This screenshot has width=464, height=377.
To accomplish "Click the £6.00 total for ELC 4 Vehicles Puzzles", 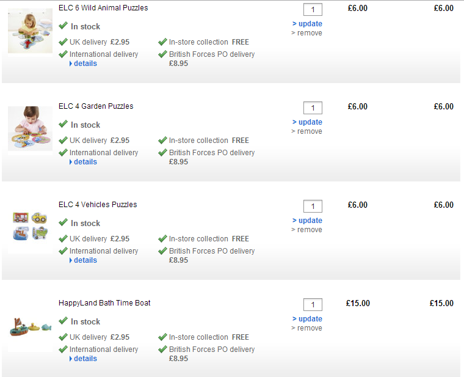I will 444,205.
